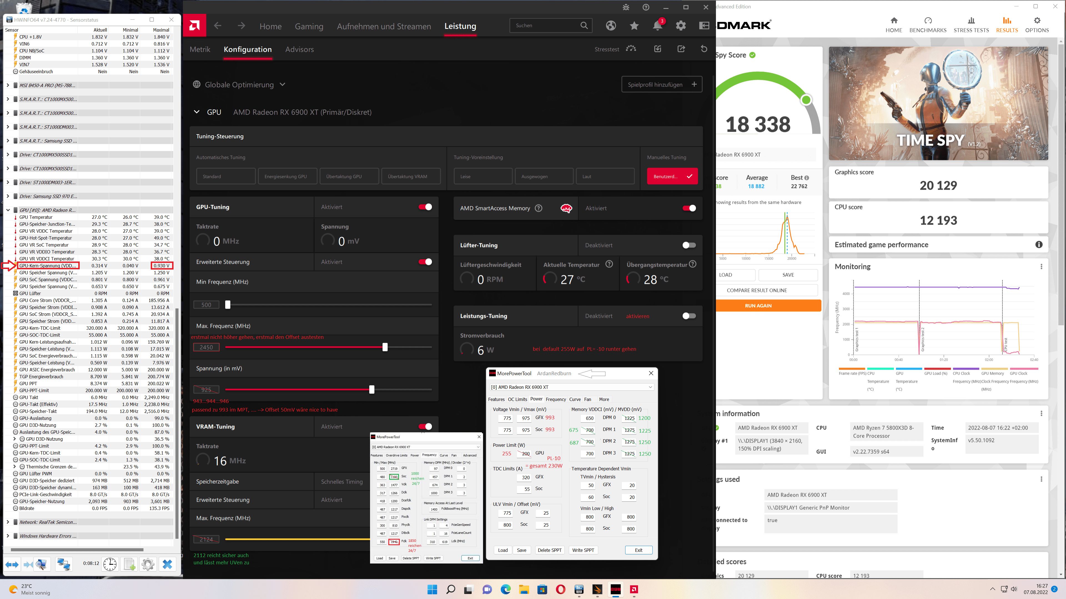Viewport: 1066px width, 599px height.
Task: Go to 3DMark Benchmarks page
Action: coord(928,25)
